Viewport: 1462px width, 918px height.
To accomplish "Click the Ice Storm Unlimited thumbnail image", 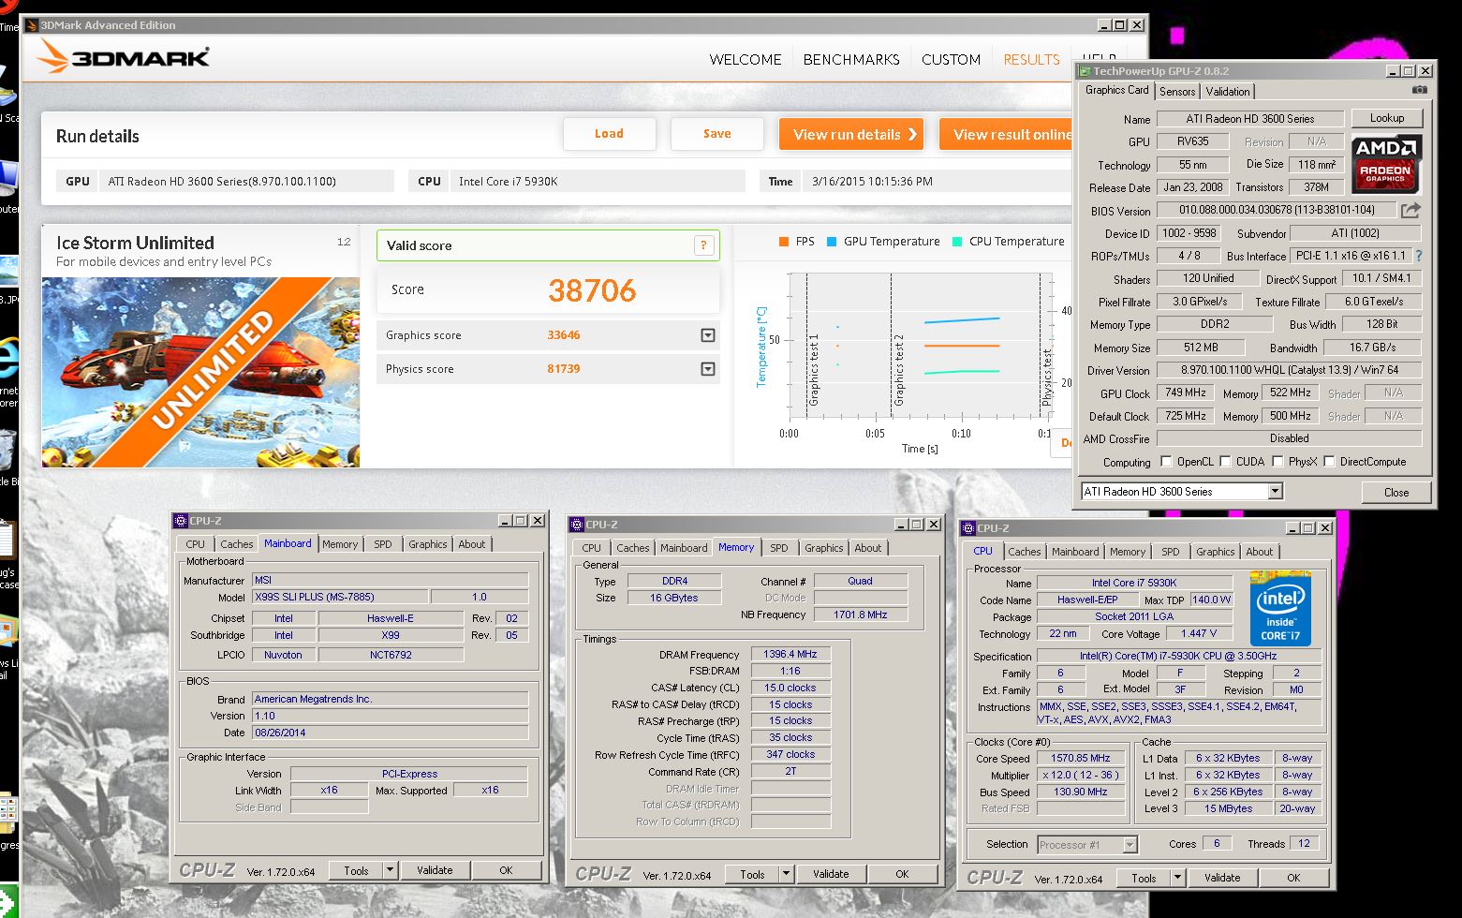I will [200, 372].
